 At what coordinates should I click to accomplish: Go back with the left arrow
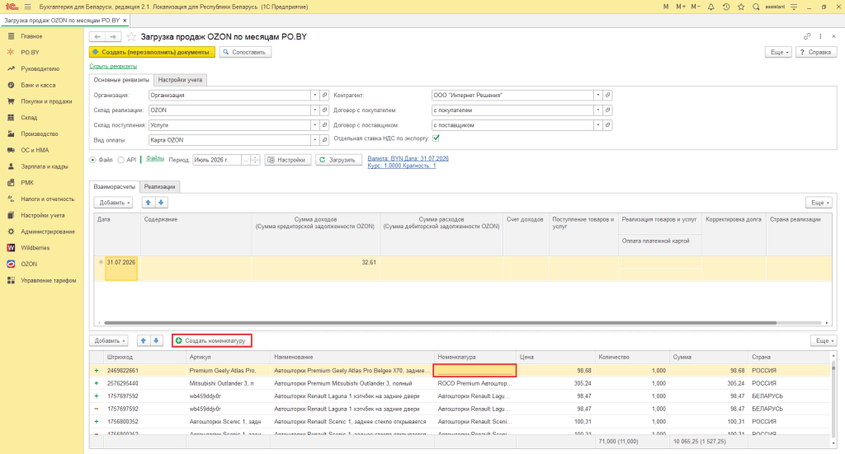97,36
